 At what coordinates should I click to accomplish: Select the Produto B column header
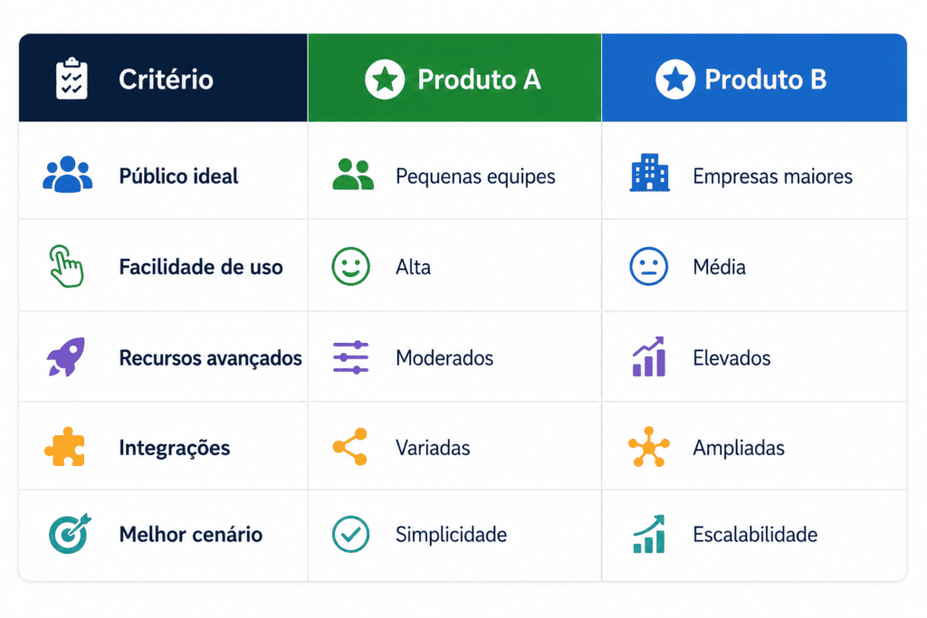tap(754, 78)
